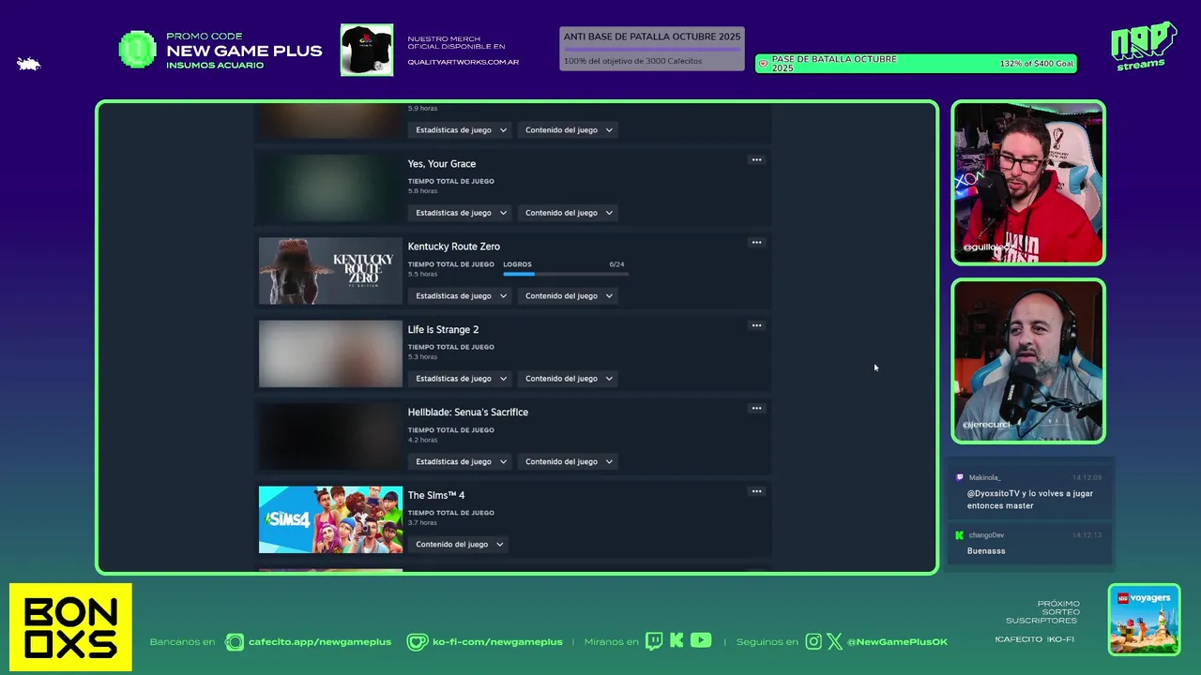The width and height of the screenshot is (1201, 675).
Task: Click the Twitch badge beside Makiinola_ chat message
Action: (x=960, y=477)
